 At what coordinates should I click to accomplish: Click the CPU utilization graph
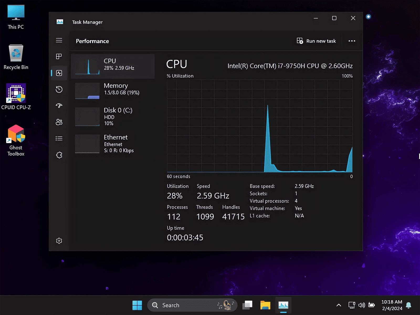(260, 126)
